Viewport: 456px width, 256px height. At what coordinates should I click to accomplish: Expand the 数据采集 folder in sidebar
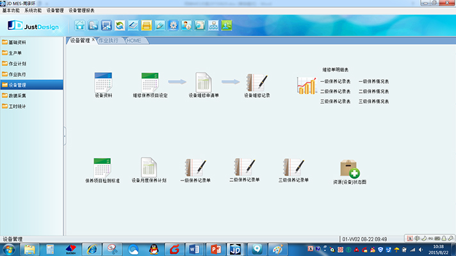click(x=18, y=95)
